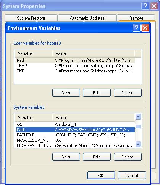Close the Environment Variables dialog
160x185 pixels.
(145, 28)
